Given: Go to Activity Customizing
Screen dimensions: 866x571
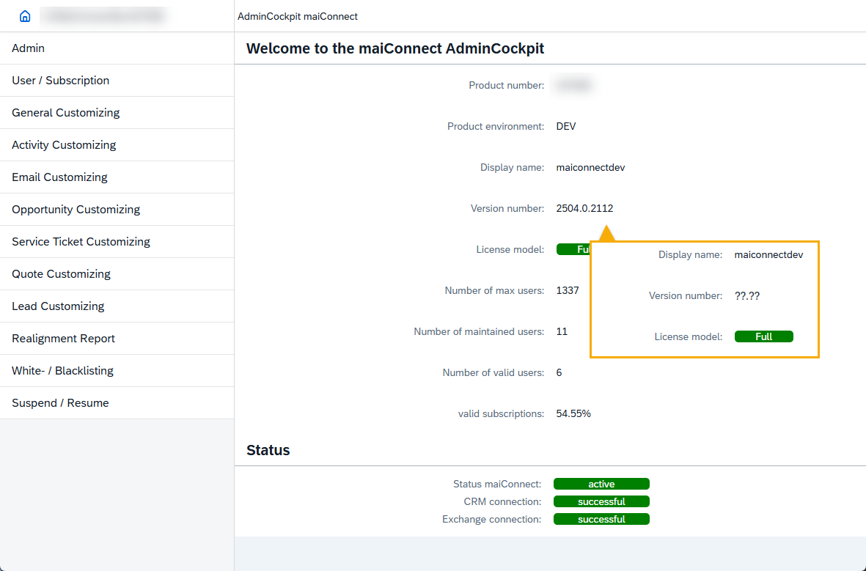Looking at the screenshot, I should coord(64,145).
